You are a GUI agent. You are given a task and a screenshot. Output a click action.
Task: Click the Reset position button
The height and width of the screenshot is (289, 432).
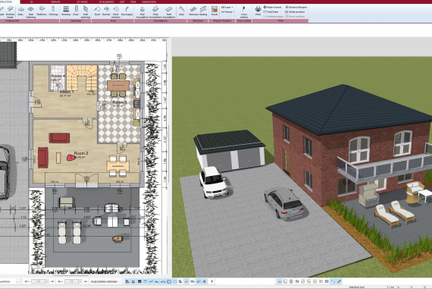point(295,17)
